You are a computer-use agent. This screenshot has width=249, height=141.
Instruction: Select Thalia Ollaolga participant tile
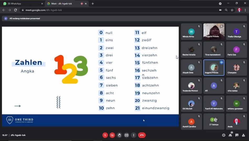236,32
